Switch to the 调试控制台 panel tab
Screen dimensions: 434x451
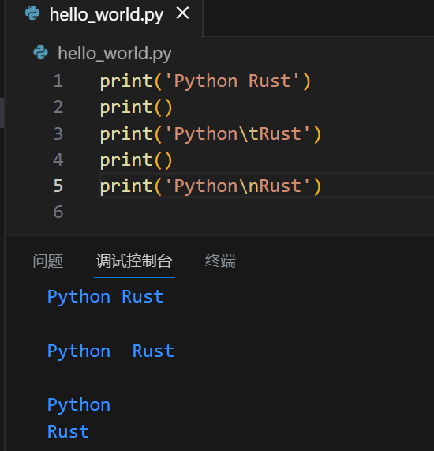click(134, 261)
